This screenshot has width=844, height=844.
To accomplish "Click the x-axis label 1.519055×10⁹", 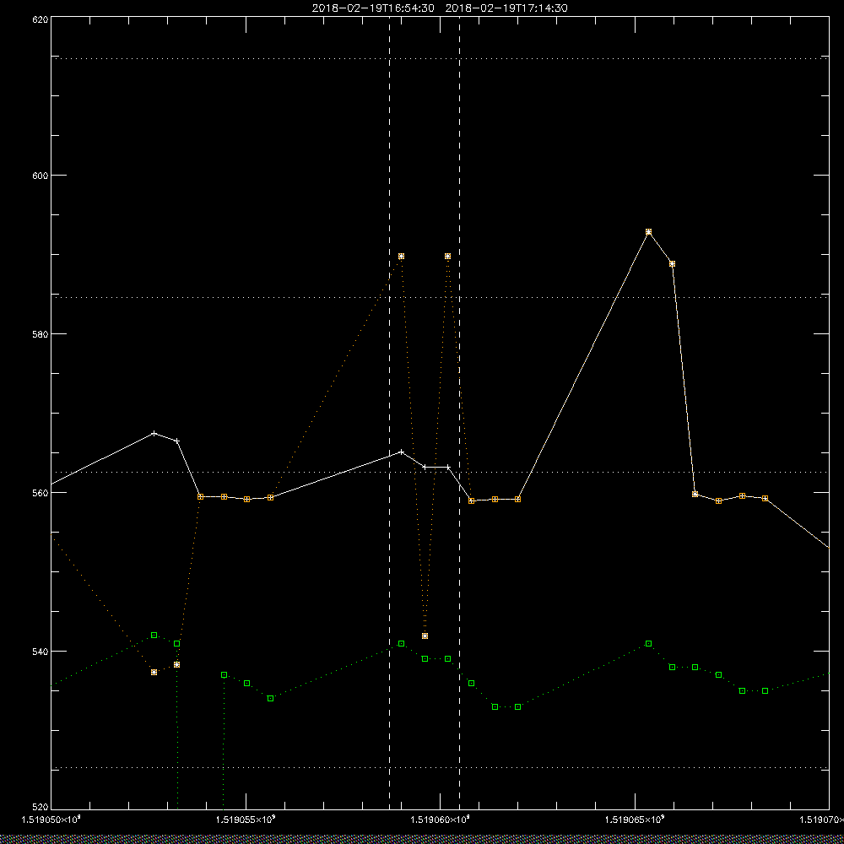I will [x=246, y=820].
